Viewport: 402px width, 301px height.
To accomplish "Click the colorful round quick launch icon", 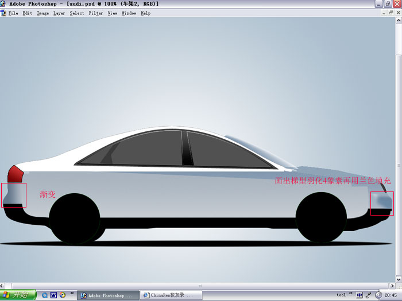I will tap(62, 295).
